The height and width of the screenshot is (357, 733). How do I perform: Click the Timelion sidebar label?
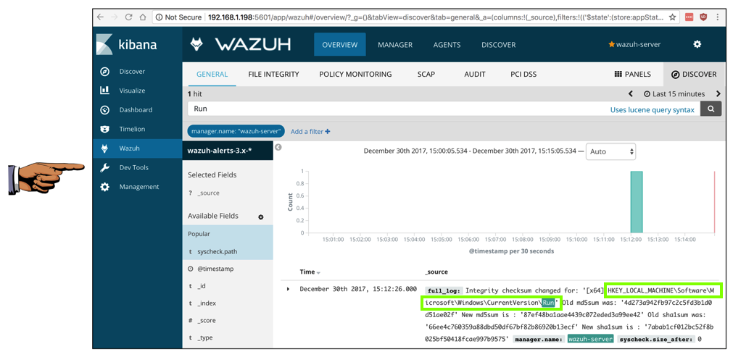(x=132, y=129)
